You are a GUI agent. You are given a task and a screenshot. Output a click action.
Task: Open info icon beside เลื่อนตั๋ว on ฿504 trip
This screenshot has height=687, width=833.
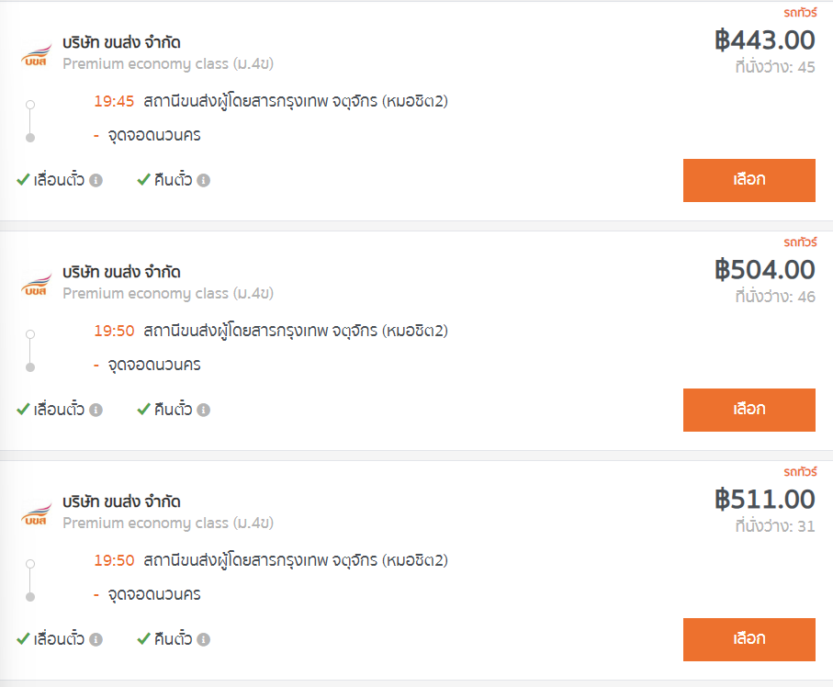tap(96, 411)
